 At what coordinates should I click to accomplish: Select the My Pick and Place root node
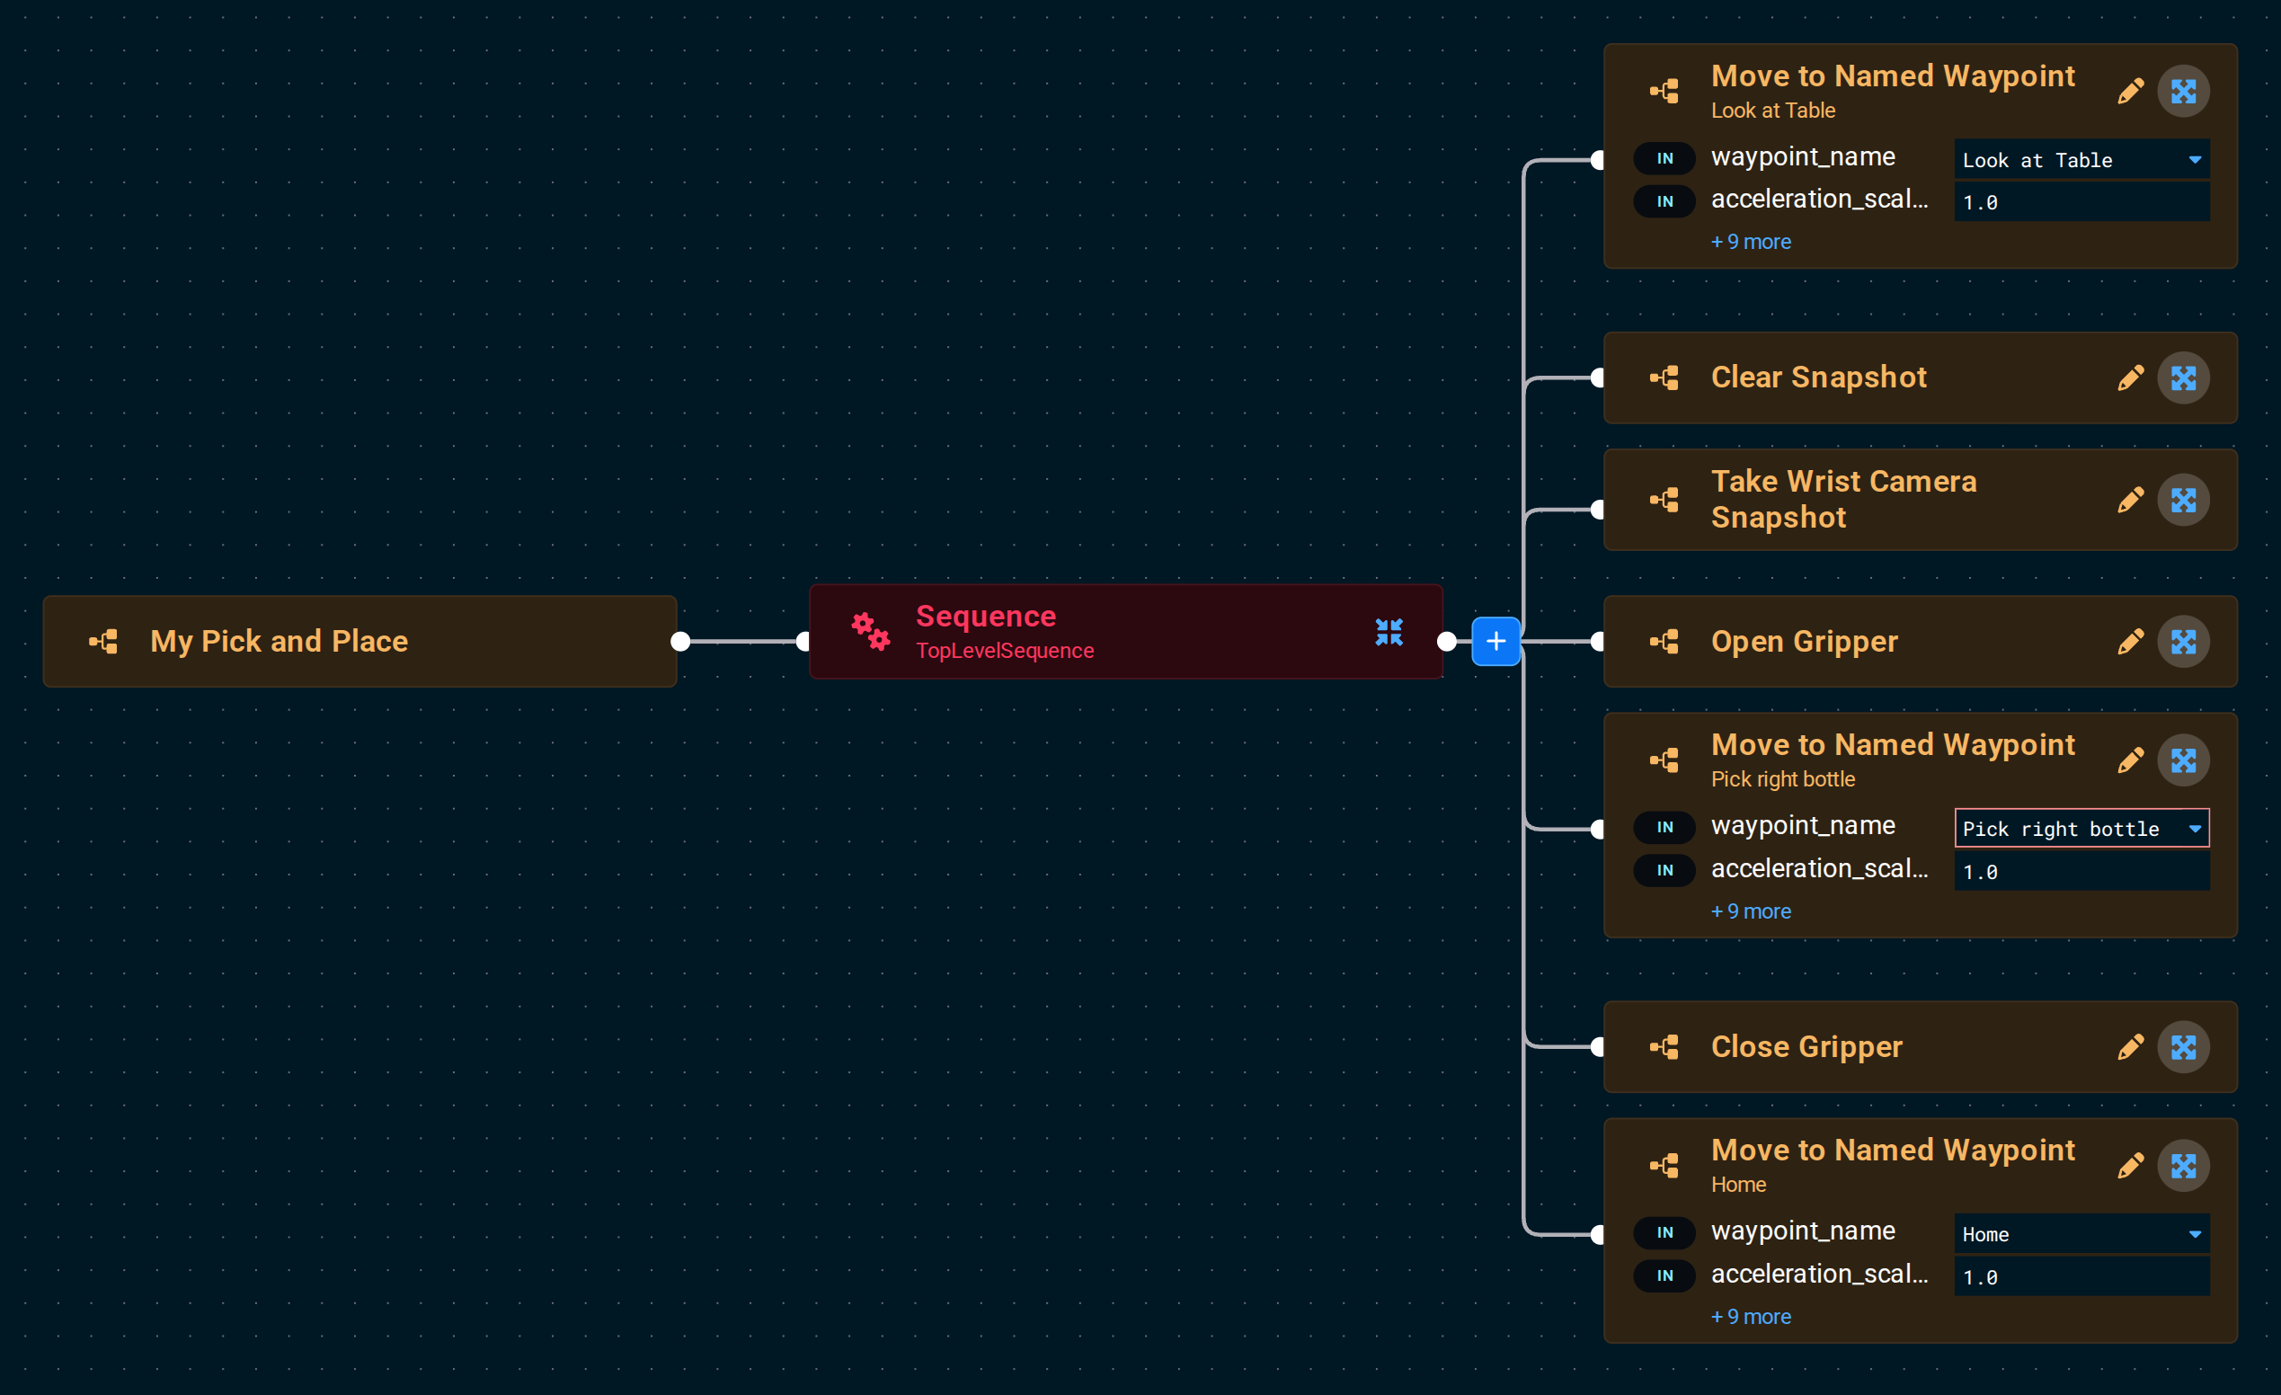coord(360,641)
